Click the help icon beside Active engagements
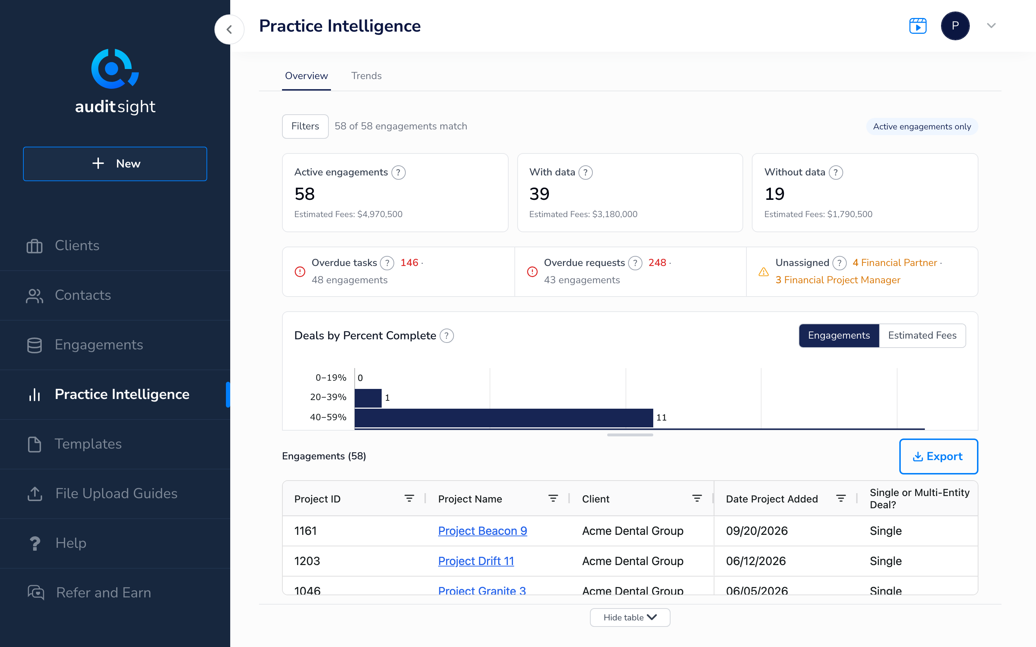Viewport: 1036px width, 647px height. click(398, 173)
